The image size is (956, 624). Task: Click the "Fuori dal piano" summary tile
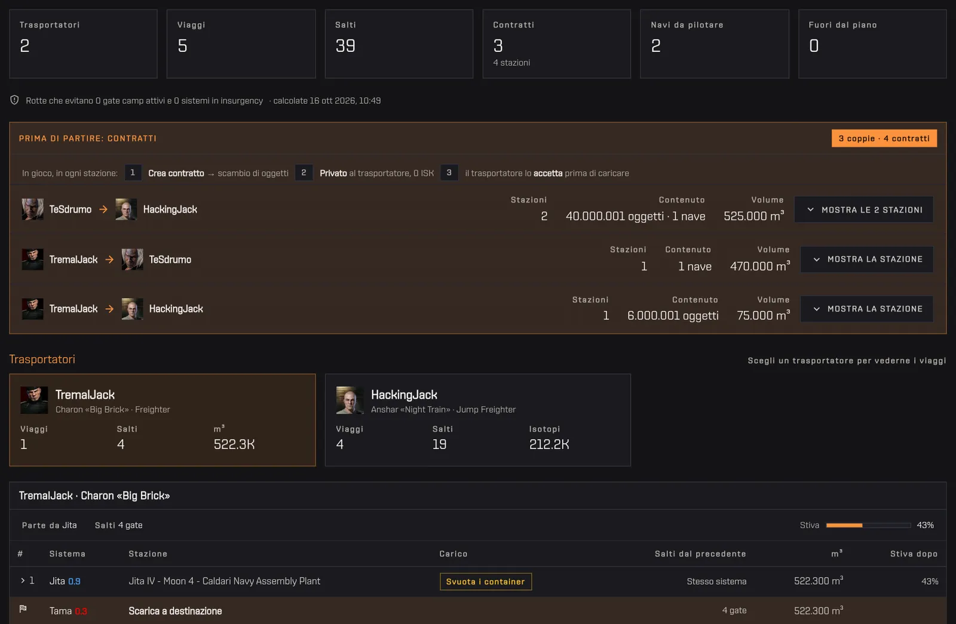pos(872,44)
